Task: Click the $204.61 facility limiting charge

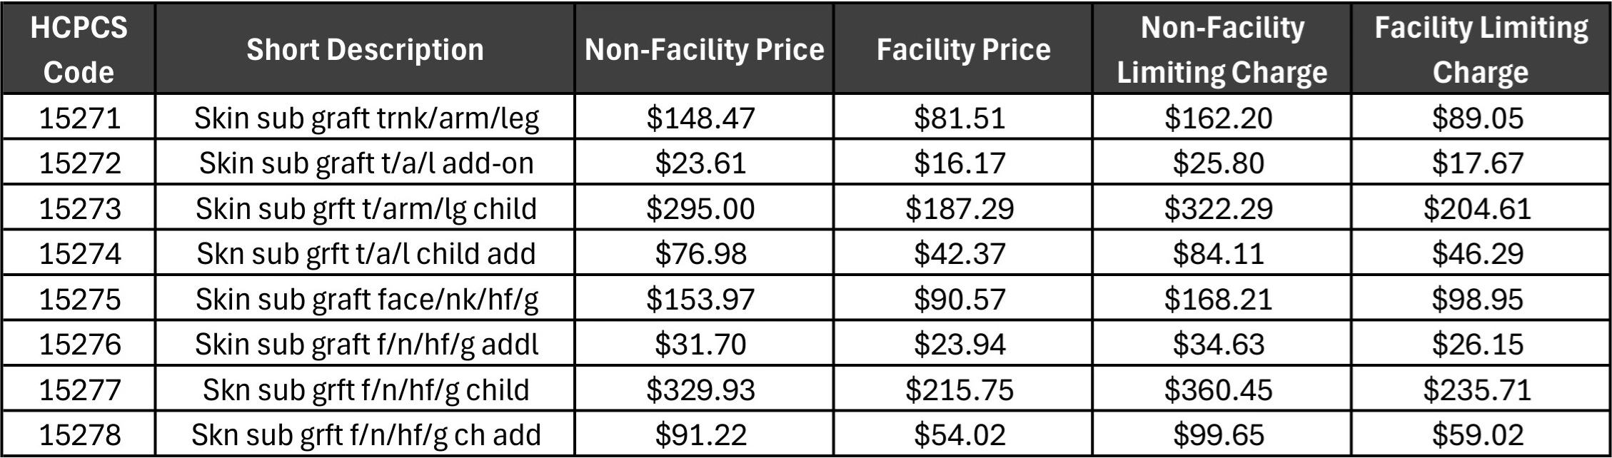Action: click(1477, 208)
